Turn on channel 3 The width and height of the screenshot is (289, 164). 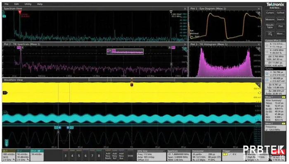[x=65, y=155]
